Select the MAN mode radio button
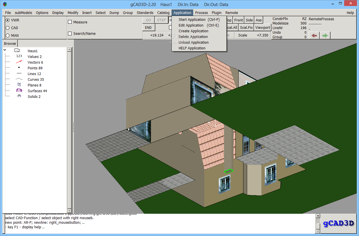 pyautogui.click(x=8, y=35)
